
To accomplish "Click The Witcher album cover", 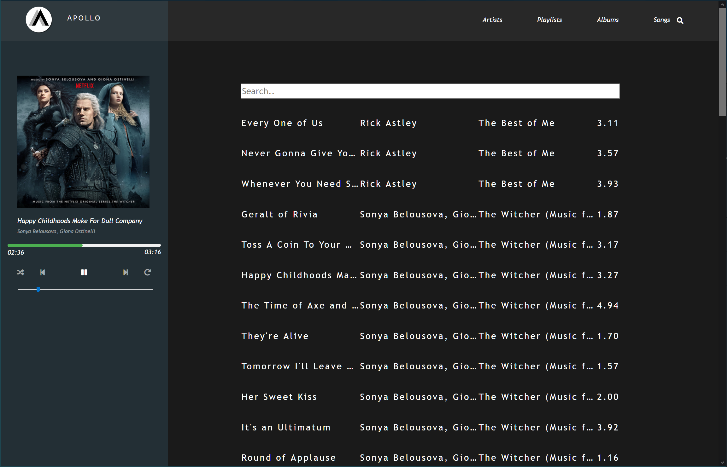I will (83, 141).
